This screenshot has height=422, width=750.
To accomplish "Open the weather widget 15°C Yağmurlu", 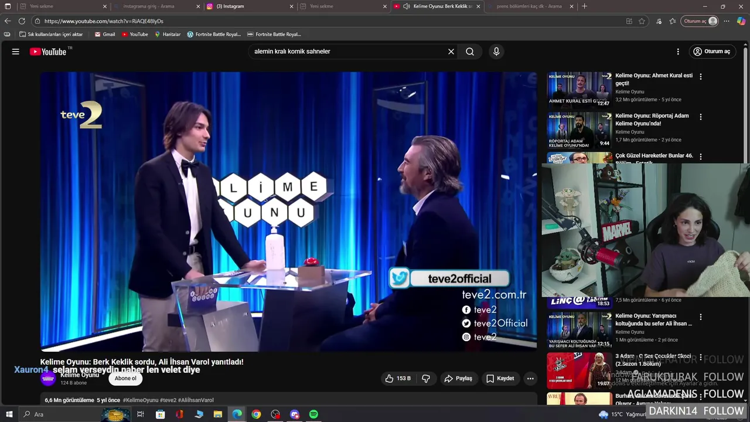I will tap(622, 414).
